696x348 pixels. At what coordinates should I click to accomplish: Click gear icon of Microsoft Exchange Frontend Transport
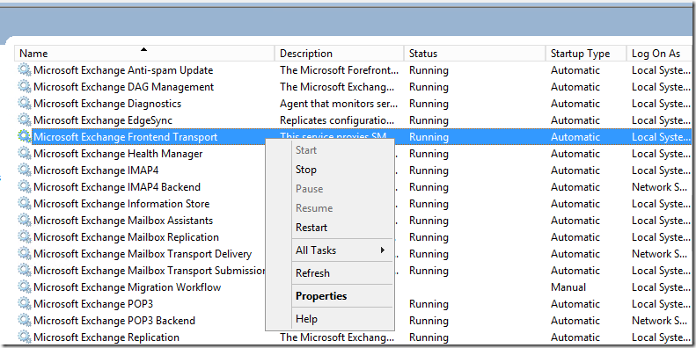tap(25, 137)
